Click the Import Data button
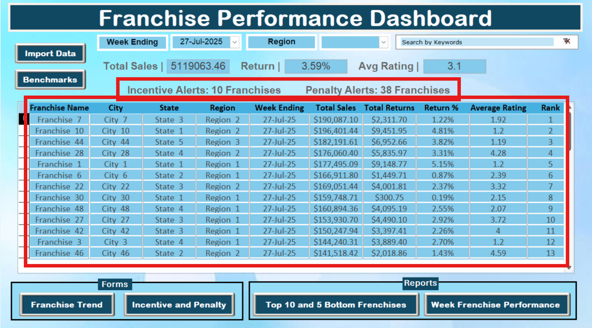Screen dimensions: 592x328 (50, 54)
